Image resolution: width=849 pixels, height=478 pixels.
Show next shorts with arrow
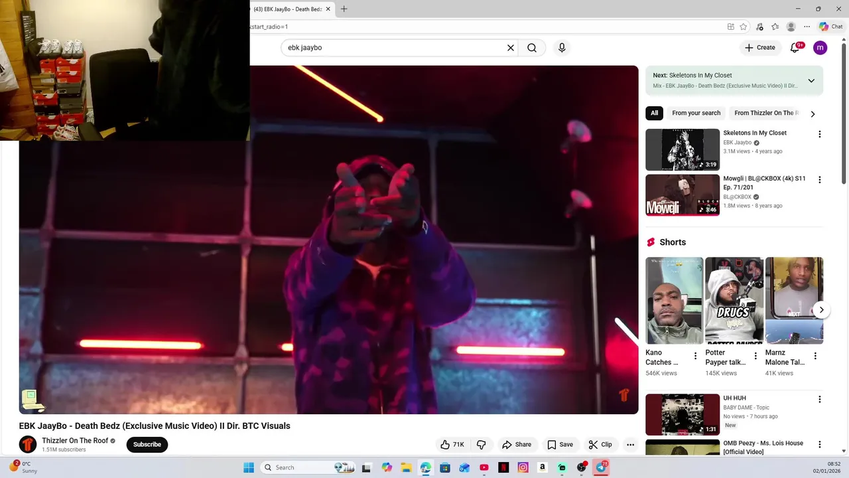coord(821,310)
